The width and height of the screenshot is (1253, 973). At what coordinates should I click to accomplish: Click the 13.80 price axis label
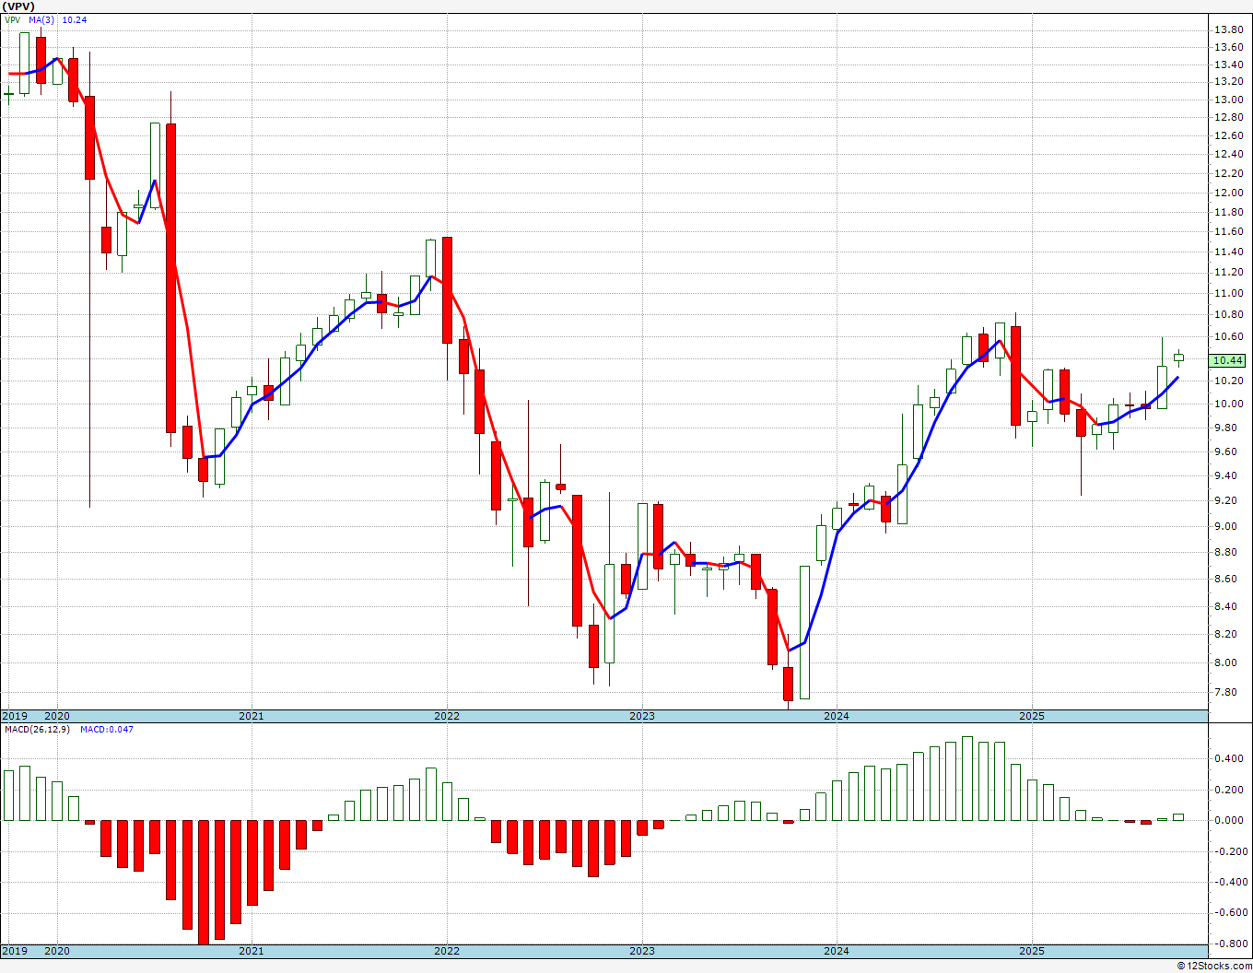pyautogui.click(x=1228, y=29)
